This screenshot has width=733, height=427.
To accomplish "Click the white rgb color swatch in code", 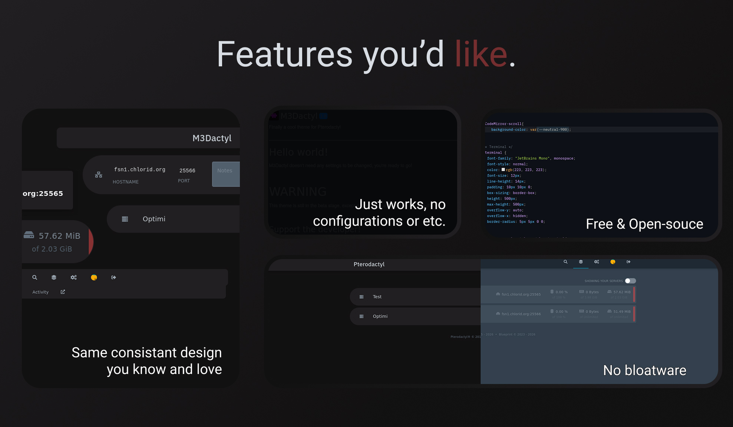I will (x=503, y=169).
